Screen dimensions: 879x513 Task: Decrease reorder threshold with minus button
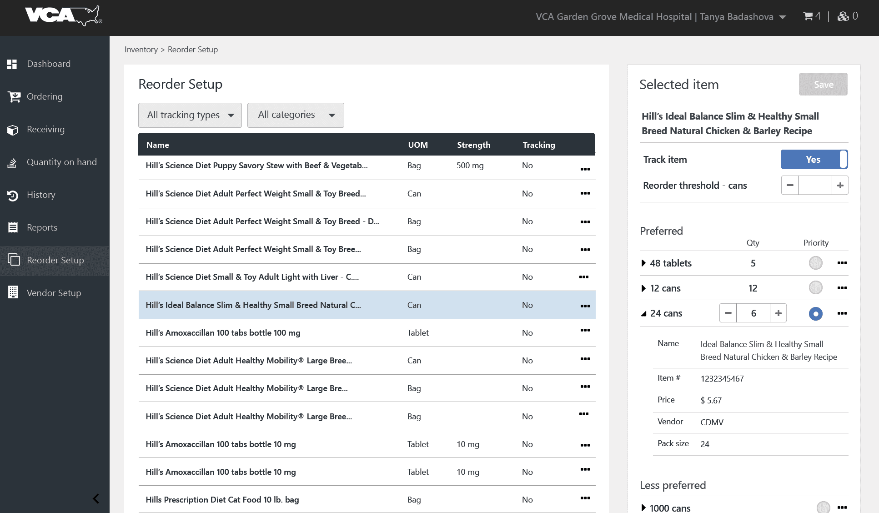click(x=790, y=185)
